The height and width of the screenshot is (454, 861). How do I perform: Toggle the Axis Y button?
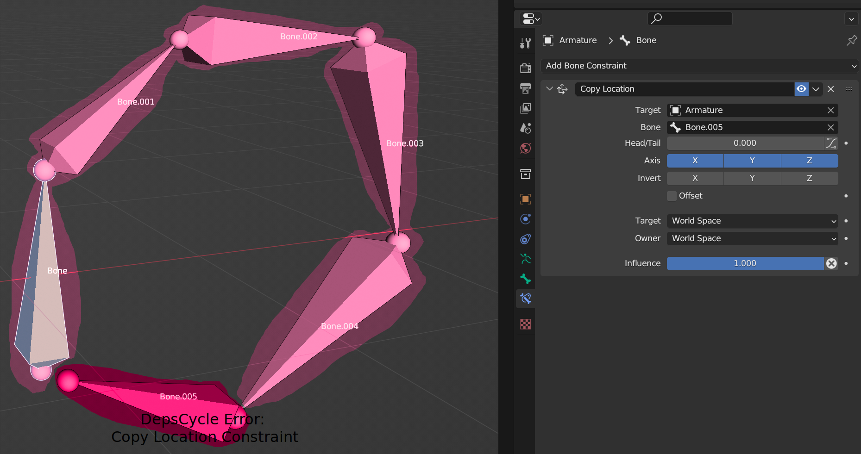[752, 161]
